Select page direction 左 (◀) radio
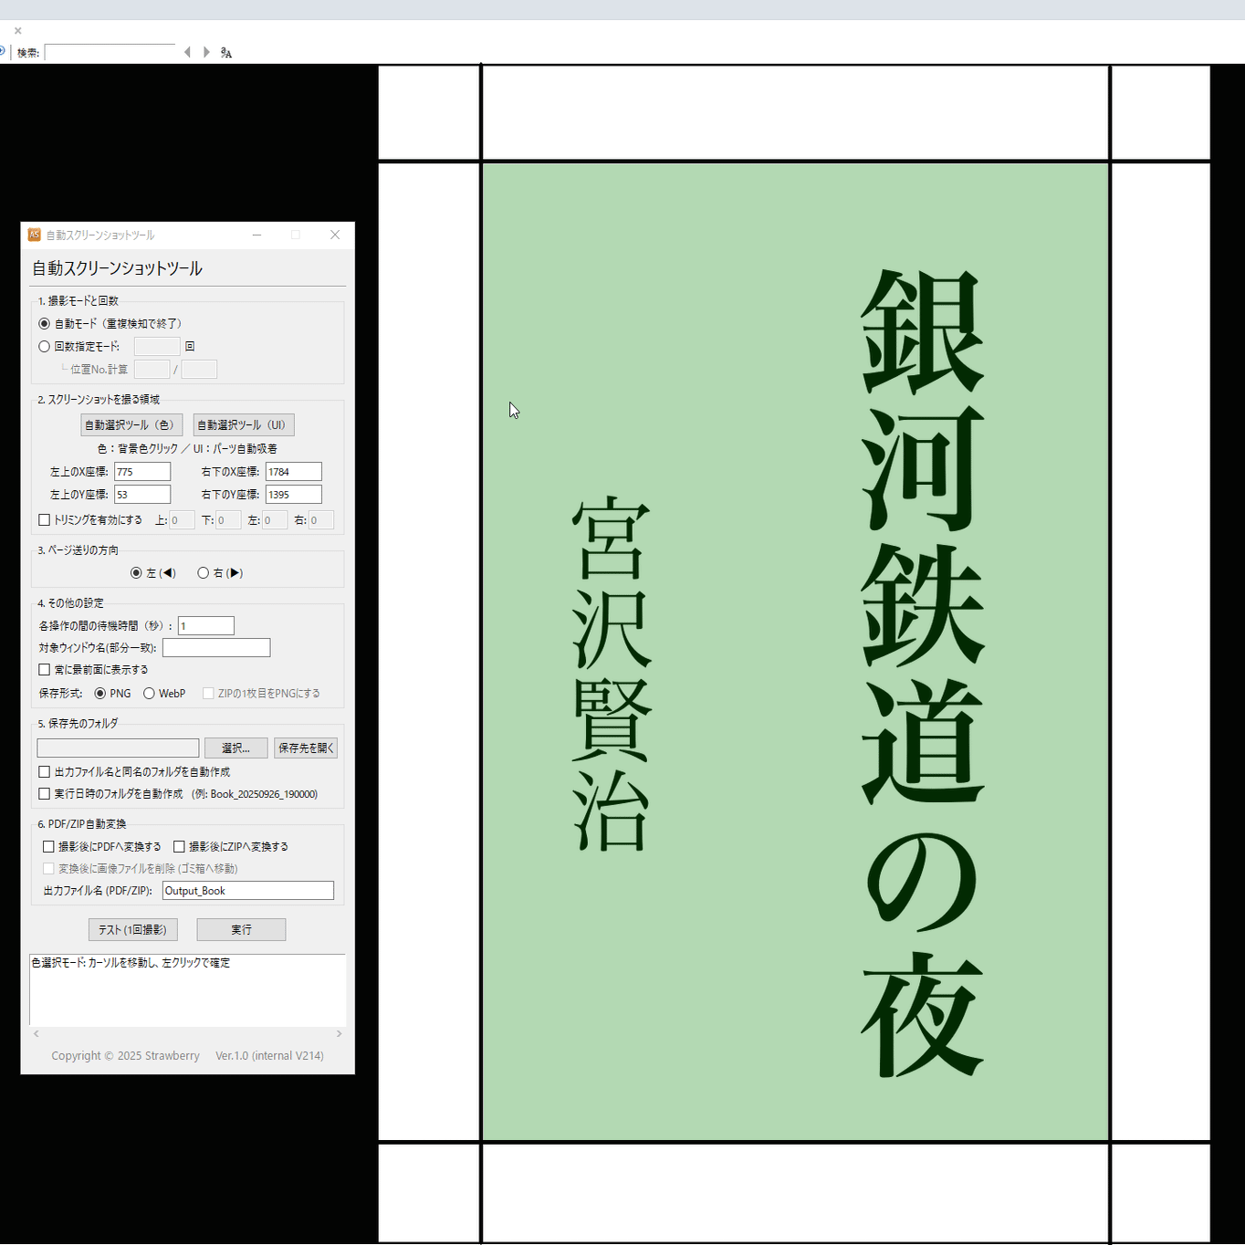1245x1245 pixels. pyautogui.click(x=136, y=573)
